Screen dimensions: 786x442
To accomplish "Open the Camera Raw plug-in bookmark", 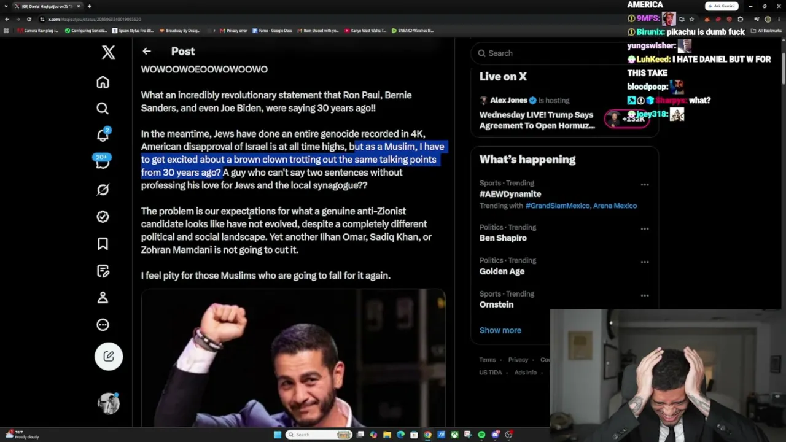I will pos(38,31).
